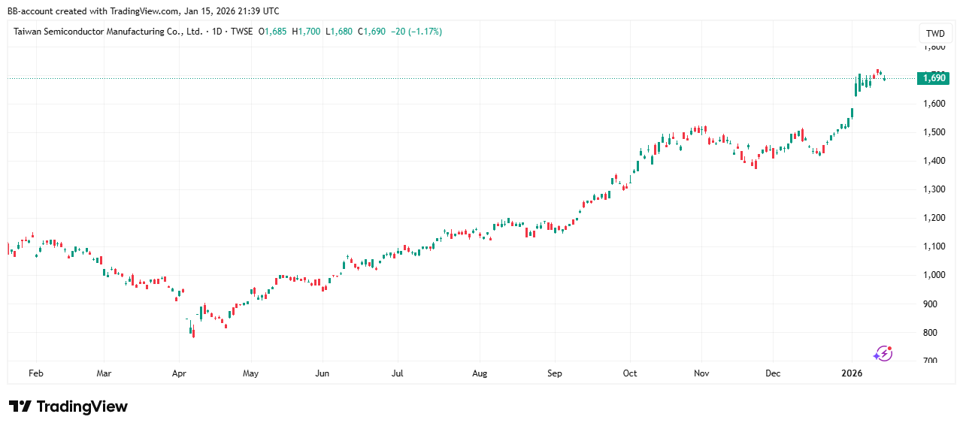The width and height of the screenshot is (963, 429).
Task: Click the Nov label on the time axis
Action: (x=701, y=373)
